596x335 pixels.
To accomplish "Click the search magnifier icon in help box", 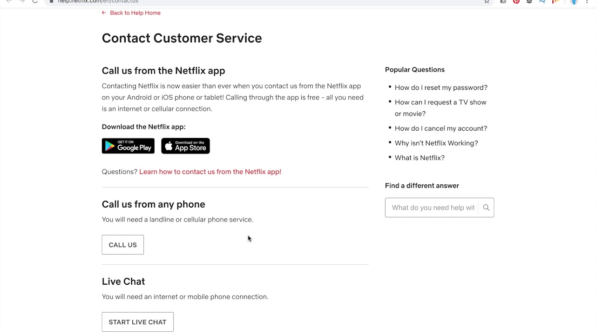I will [x=486, y=208].
